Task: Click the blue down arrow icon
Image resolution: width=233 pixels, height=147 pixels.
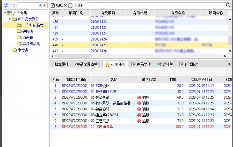Action: [40, 5]
